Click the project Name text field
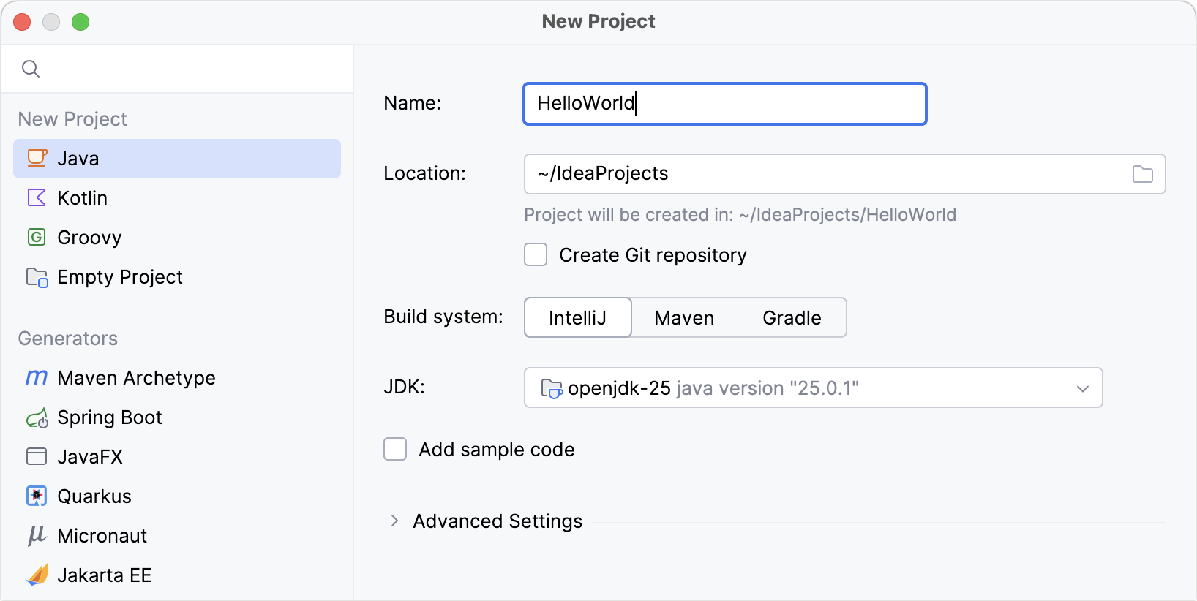The height and width of the screenshot is (601, 1197). coord(724,104)
